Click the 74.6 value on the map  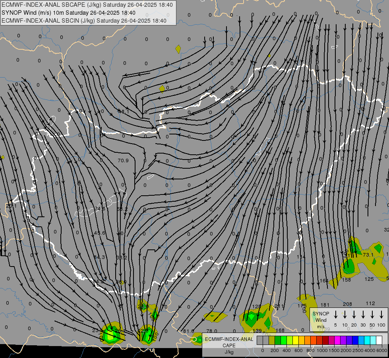click(x=100, y=209)
